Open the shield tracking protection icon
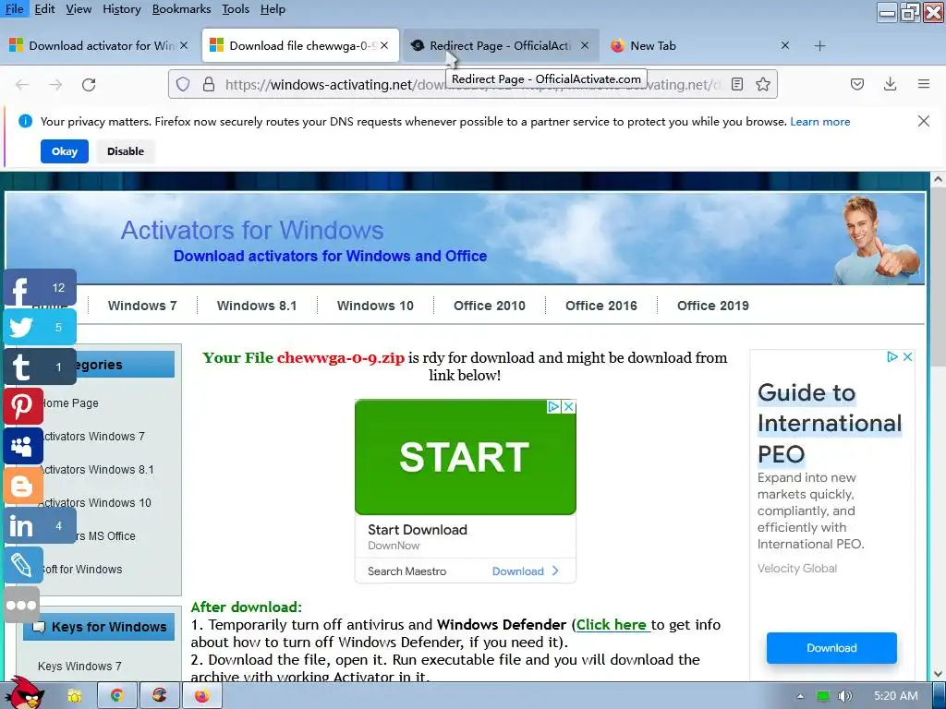946x709 pixels. pos(183,84)
